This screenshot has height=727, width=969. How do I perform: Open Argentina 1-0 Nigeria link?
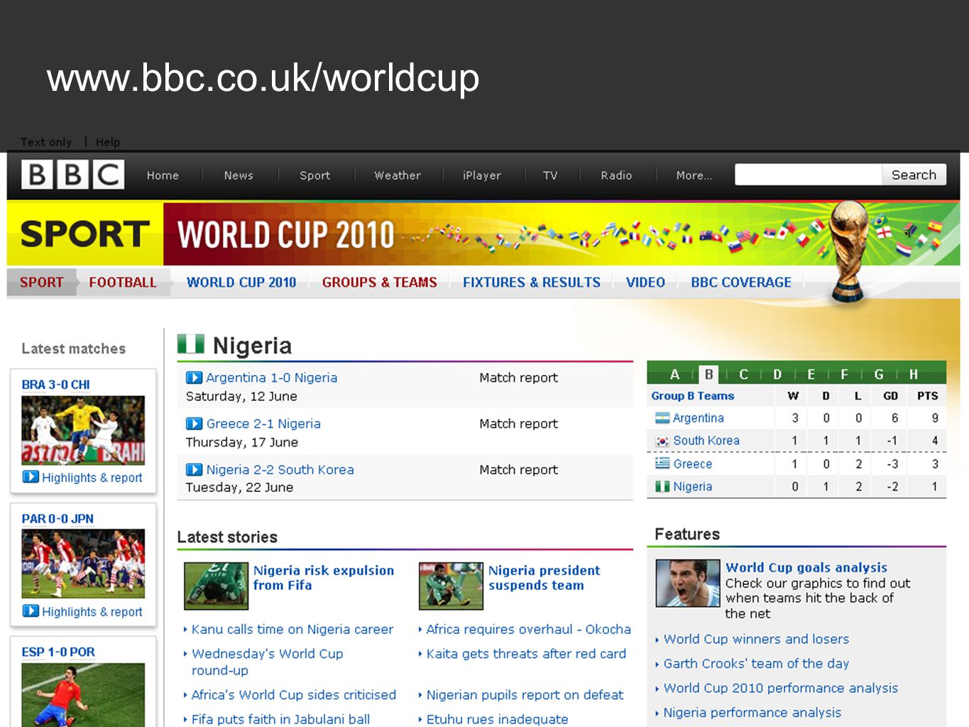click(271, 378)
